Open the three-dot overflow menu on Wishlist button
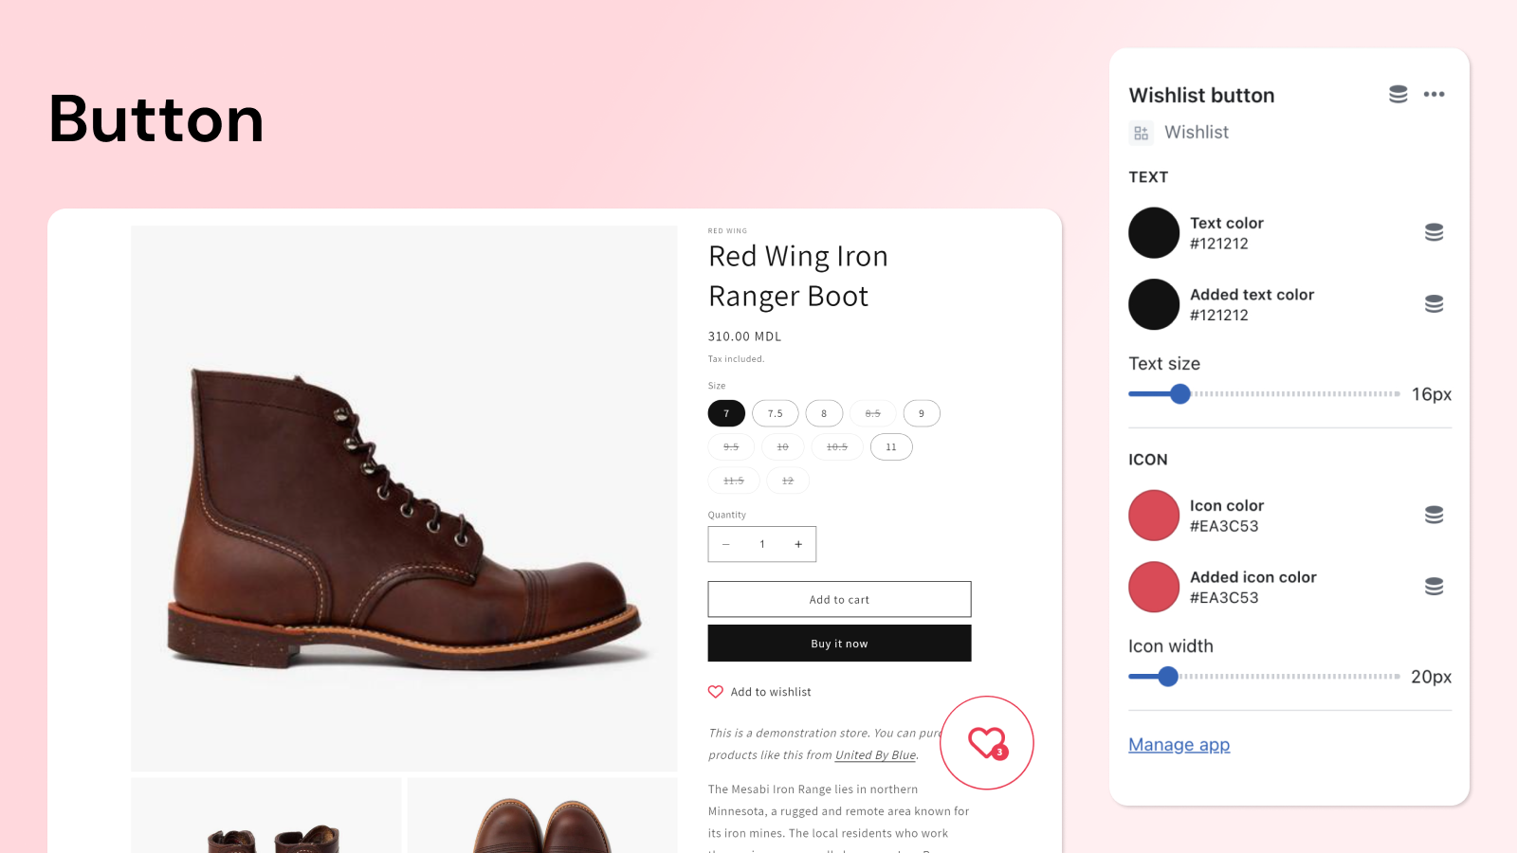Viewport: 1517px width, 853px height. [1434, 94]
